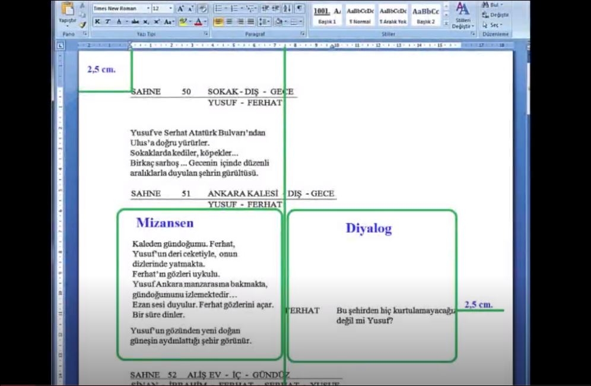Viewport: 591px width, 386px height.
Task: Click the sort A-Z icon
Action: click(287, 9)
